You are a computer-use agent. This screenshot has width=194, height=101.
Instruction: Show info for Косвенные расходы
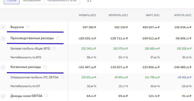(x=45, y=67)
